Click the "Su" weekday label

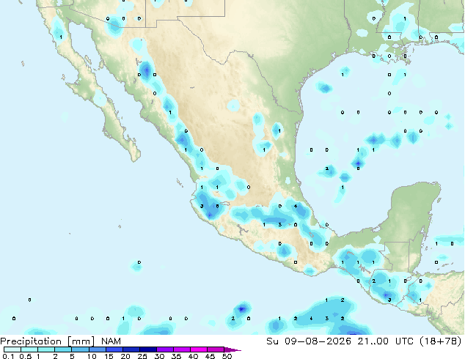(272, 341)
